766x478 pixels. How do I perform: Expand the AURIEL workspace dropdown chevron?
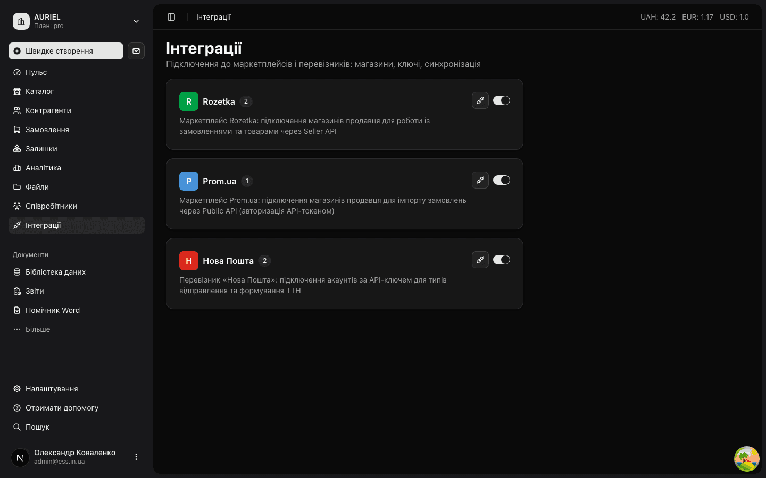click(136, 21)
